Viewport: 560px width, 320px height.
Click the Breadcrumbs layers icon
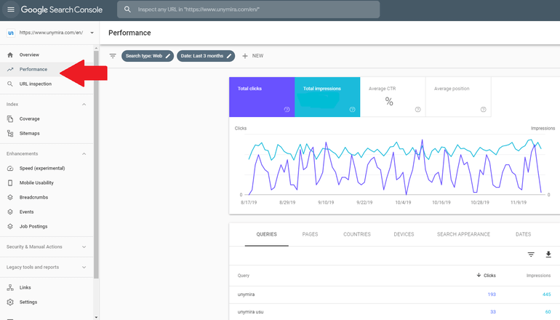(x=10, y=197)
